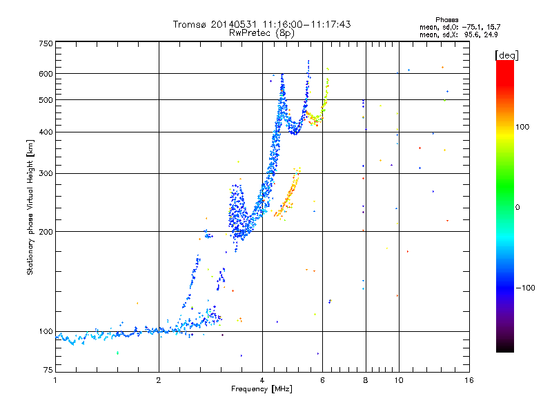Click the colorbar label '-100'

point(525,288)
